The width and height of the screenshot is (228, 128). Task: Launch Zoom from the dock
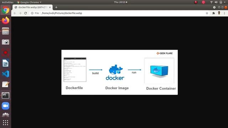6,106
